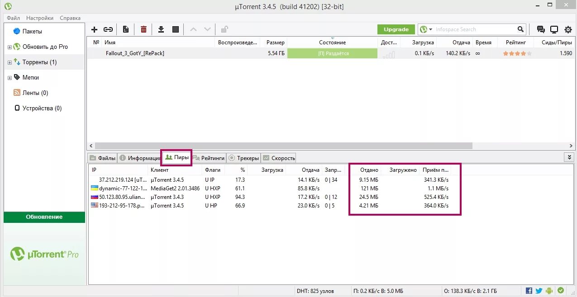Click the star rating of Fallout_3 torrent
577x297 pixels.
click(517, 53)
